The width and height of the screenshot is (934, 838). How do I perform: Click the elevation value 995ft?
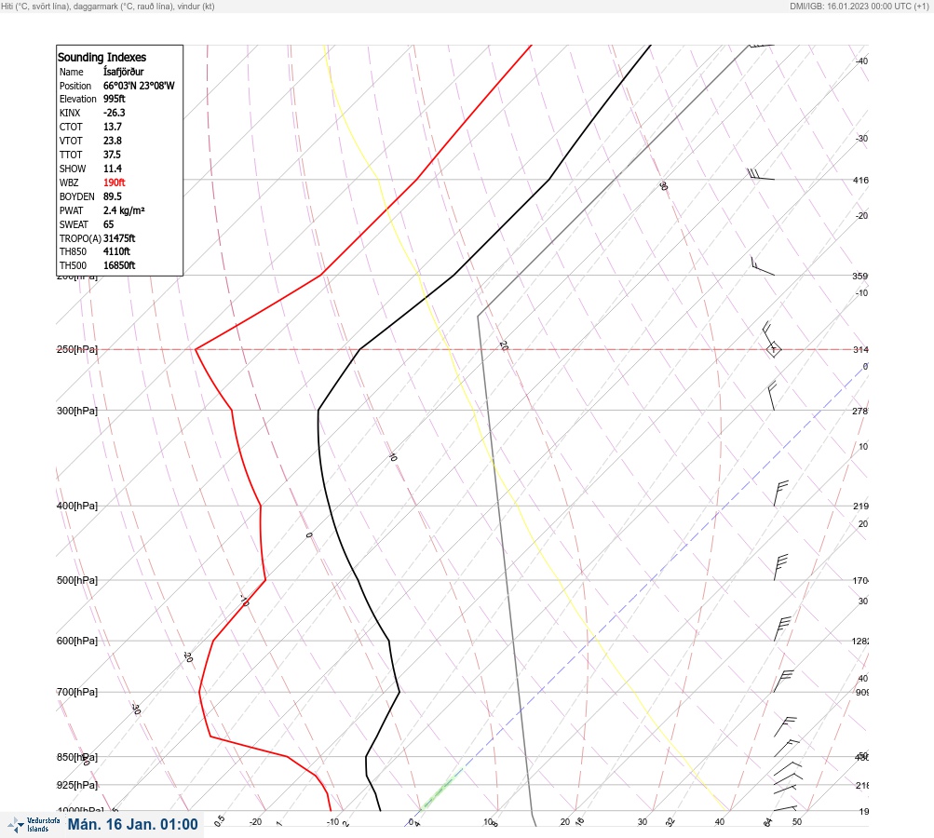(x=115, y=99)
